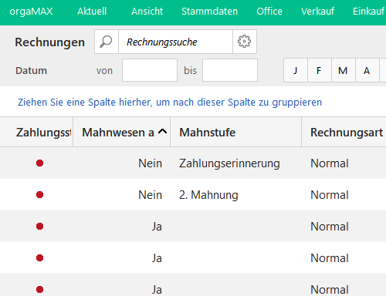Sort by the Zahlungsstatus column header
The height and width of the screenshot is (296, 386).
click(x=36, y=133)
